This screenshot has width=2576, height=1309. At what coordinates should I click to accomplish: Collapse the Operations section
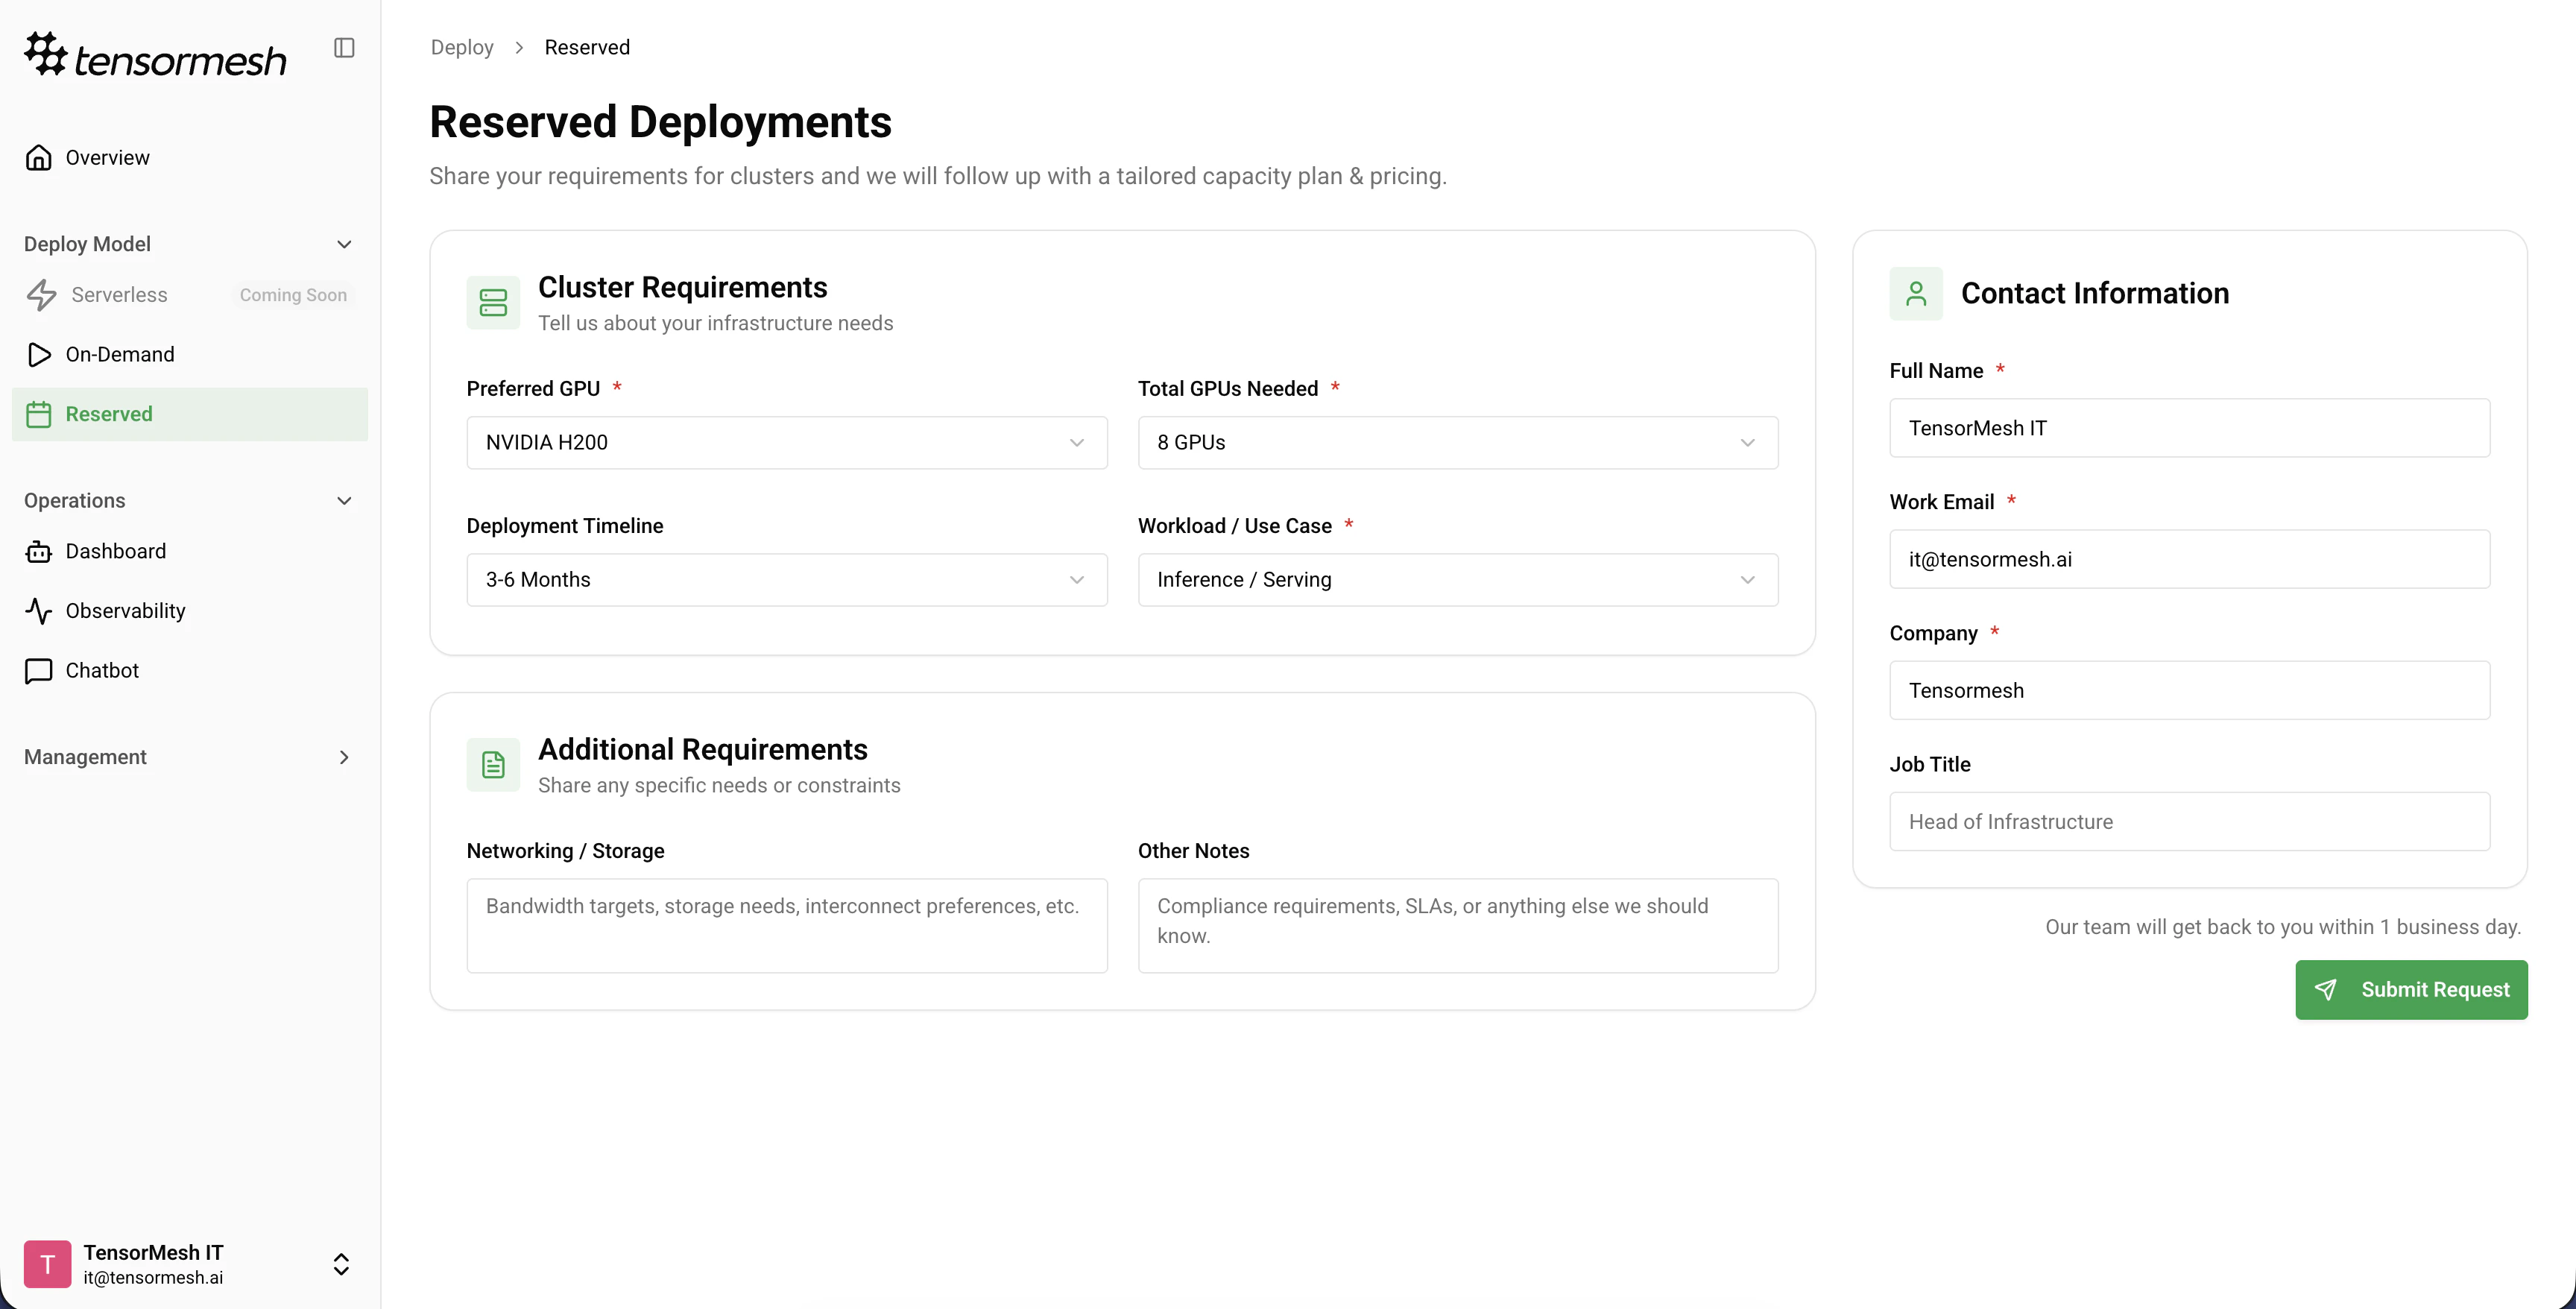[344, 501]
